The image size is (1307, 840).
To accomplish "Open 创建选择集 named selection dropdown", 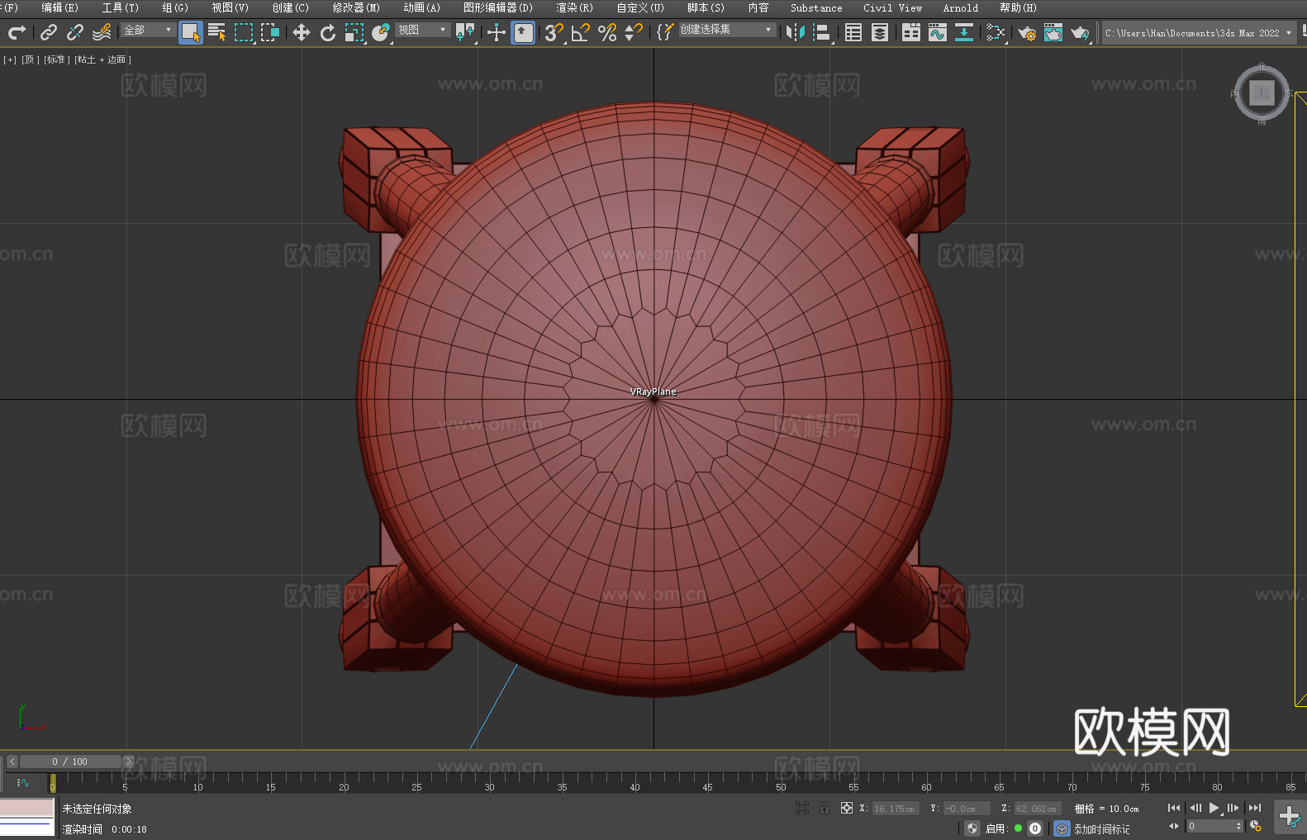I will [x=727, y=30].
